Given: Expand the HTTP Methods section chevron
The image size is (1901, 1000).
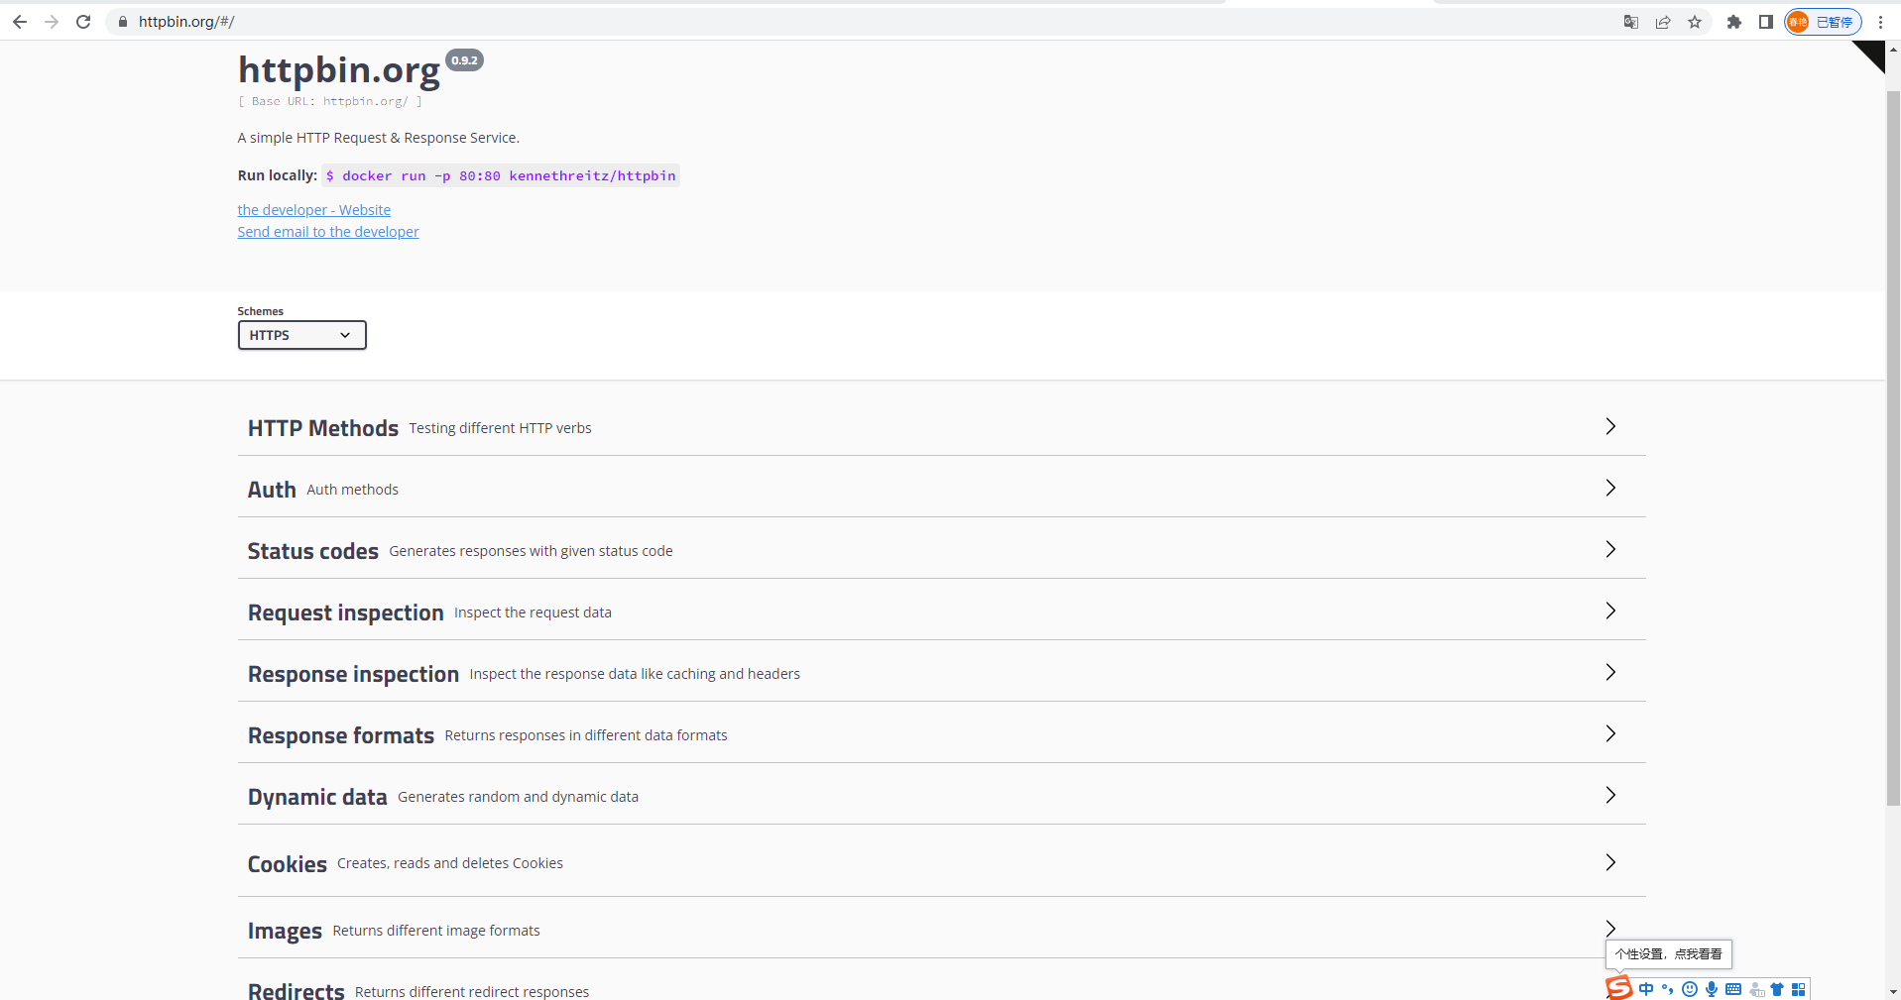Looking at the screenshot, I should tap(1610, 426).
